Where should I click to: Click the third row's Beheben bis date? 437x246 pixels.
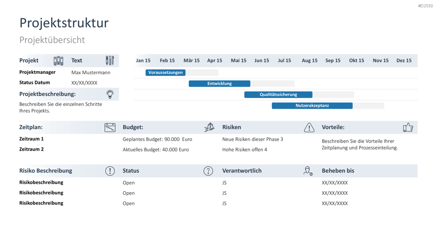335,203
